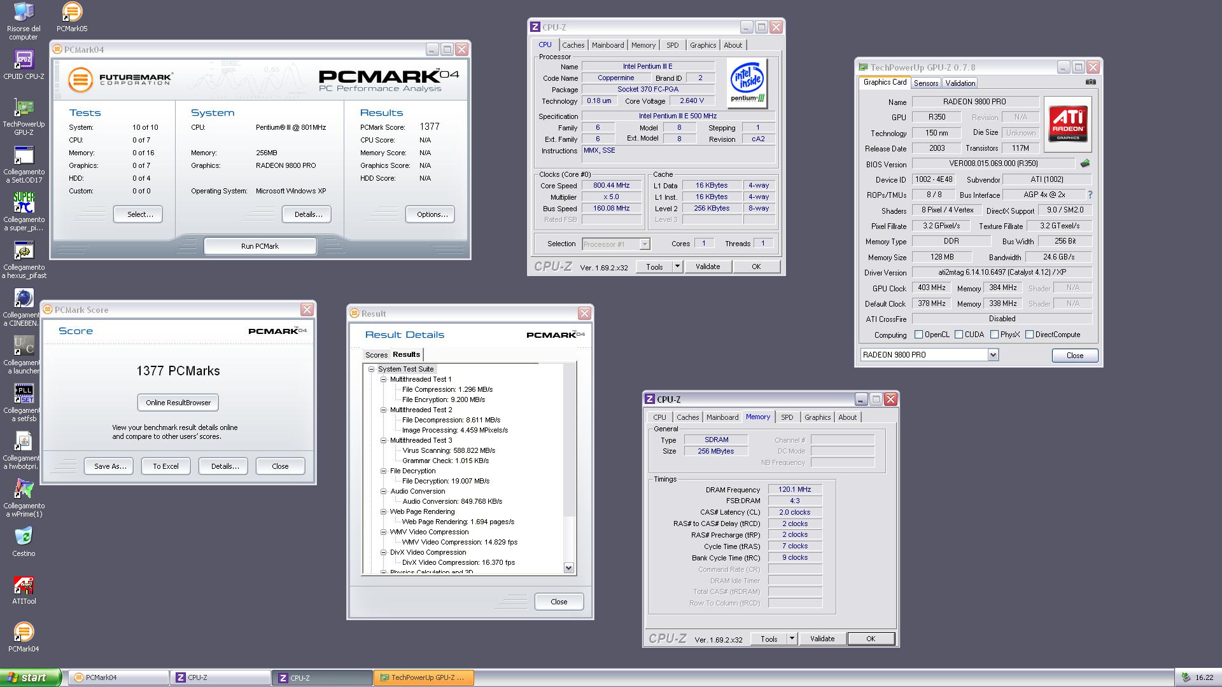The image size is (1222, 687).
Task: Toggle the CUDA checkbox in GPU-Z
Action: [959, 335]
